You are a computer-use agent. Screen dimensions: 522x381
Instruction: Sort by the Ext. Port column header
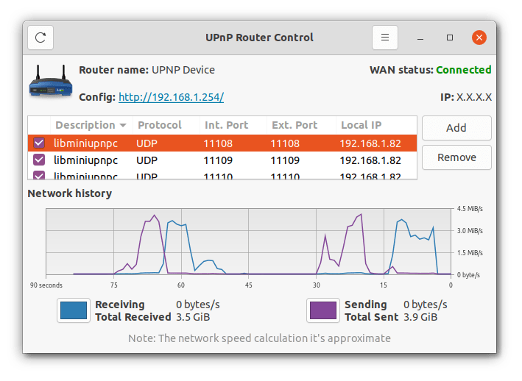coord(301,125)
